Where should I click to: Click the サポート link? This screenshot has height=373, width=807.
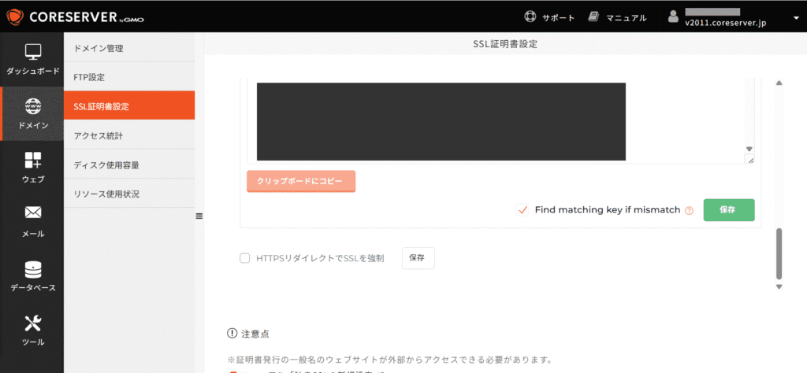tap(558, 18)
